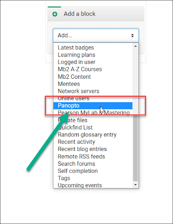The width and height of the screenshot is (173, 224).
Task: Choose Search forums from the list
Action: point(93,164)
